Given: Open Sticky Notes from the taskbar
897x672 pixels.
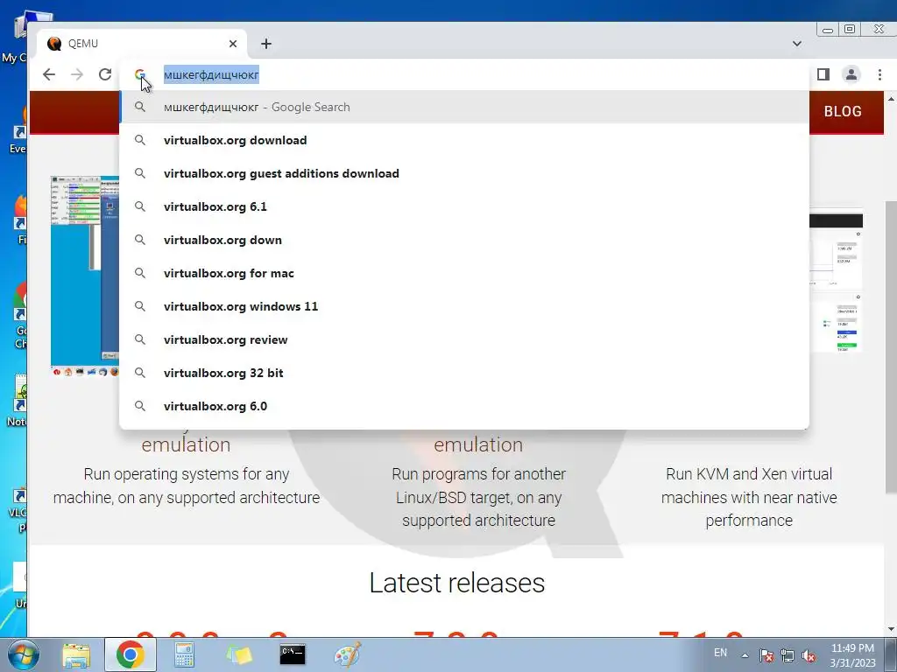Looking at the screenshot, I should (x=238, y=654).
